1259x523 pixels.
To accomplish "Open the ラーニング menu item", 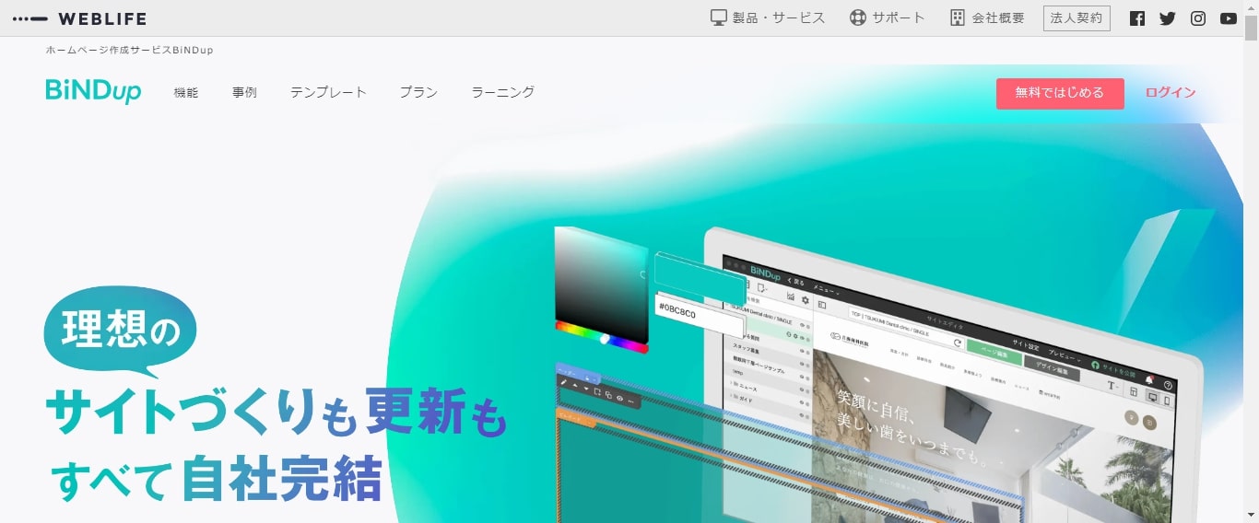I will point(502,92).
